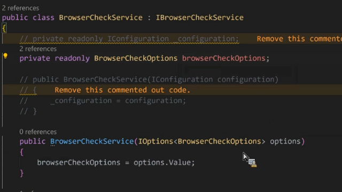Click the commented '_configuration = configuration;' line

pyautogui.click(x=103, y=101)
